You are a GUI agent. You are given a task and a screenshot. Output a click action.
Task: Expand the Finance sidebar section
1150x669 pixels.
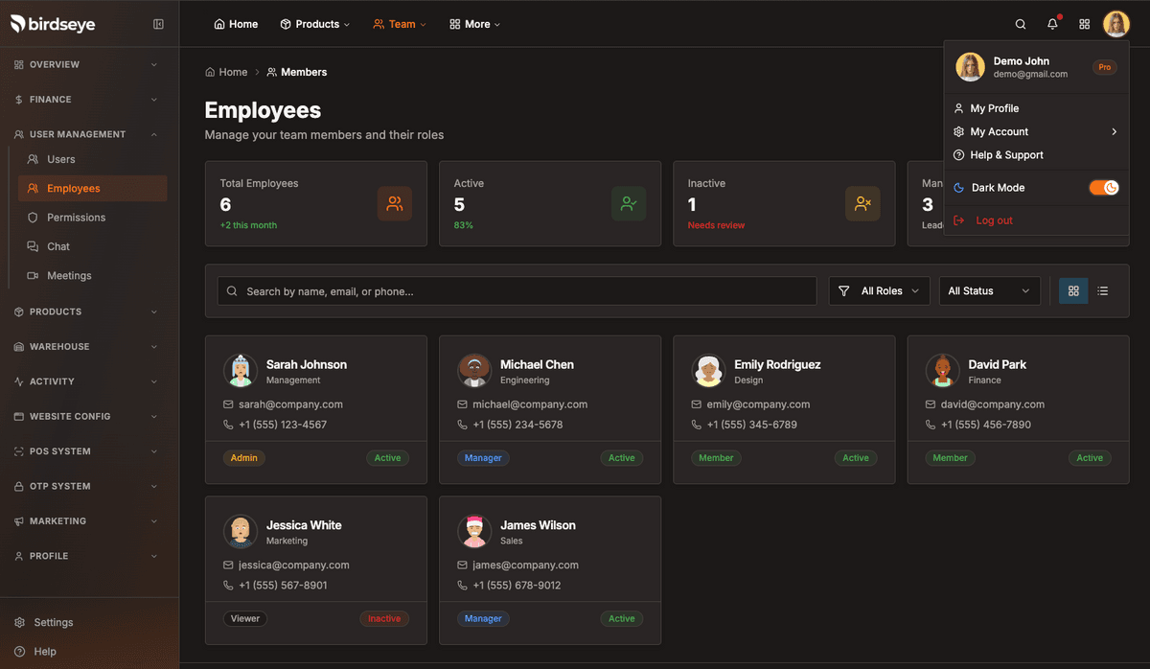(x=86, y=100)
